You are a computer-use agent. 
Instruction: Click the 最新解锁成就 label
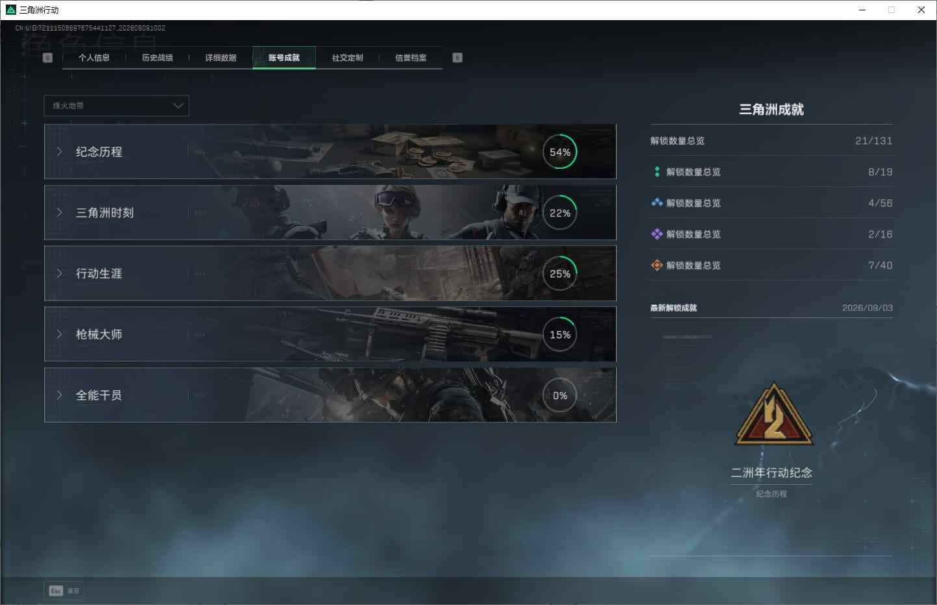(674, 308)
